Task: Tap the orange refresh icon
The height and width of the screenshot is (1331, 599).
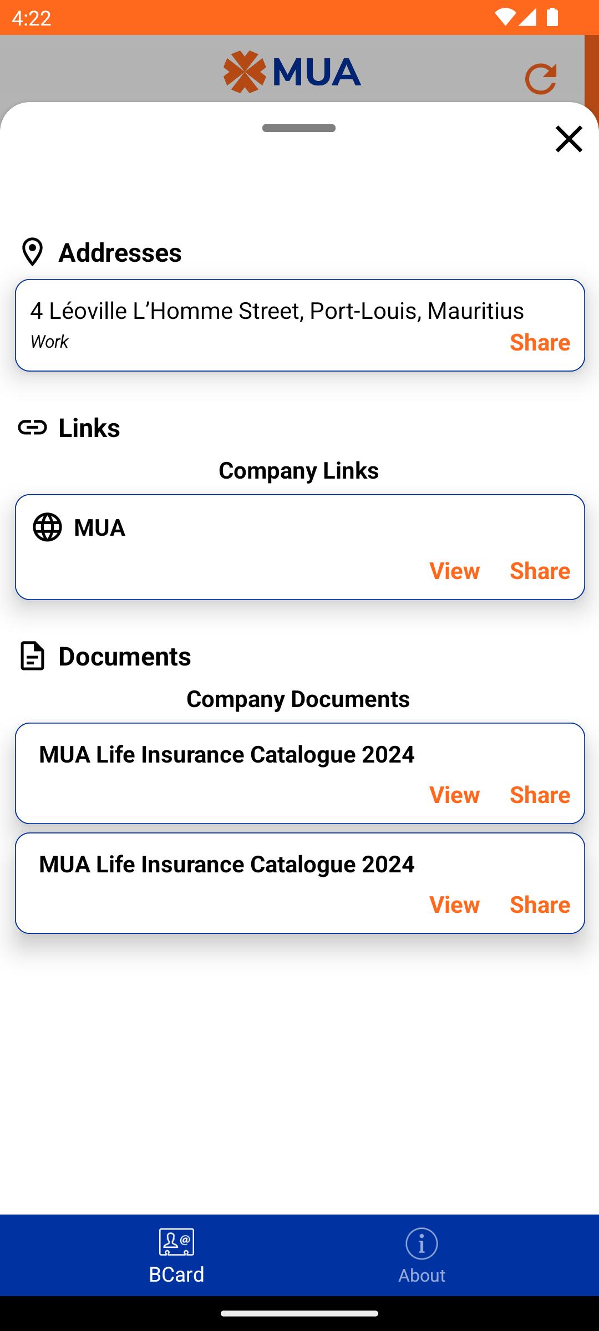Action: [x=541, y=78]
